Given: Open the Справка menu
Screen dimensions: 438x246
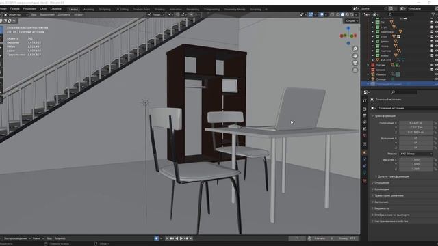Looking at the screenshot, I should pos(56,9).
